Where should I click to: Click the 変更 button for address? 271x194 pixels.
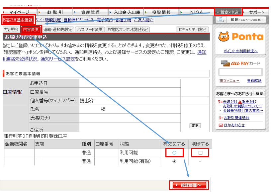[x=195, y=126]
